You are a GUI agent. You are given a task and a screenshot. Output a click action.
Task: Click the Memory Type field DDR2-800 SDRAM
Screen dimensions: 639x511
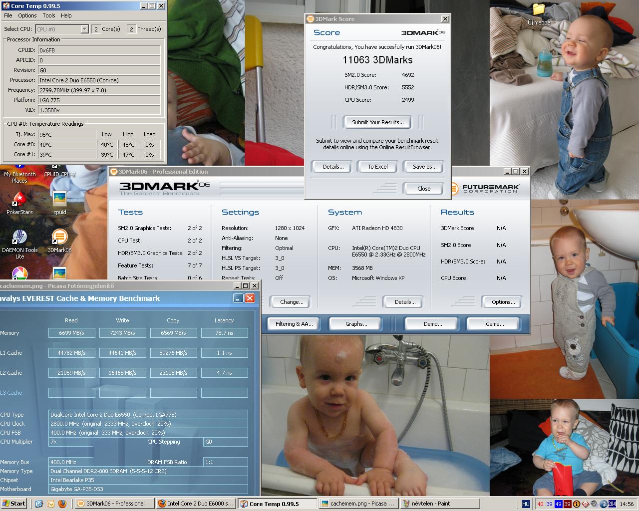pyautogui.click(x=148, y=471)
